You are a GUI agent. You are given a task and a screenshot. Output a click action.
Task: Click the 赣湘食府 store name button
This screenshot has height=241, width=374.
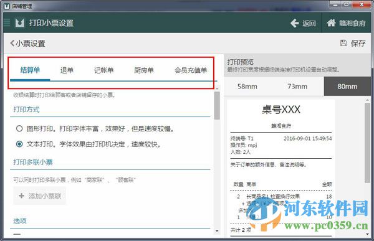[x=347, y=23]
